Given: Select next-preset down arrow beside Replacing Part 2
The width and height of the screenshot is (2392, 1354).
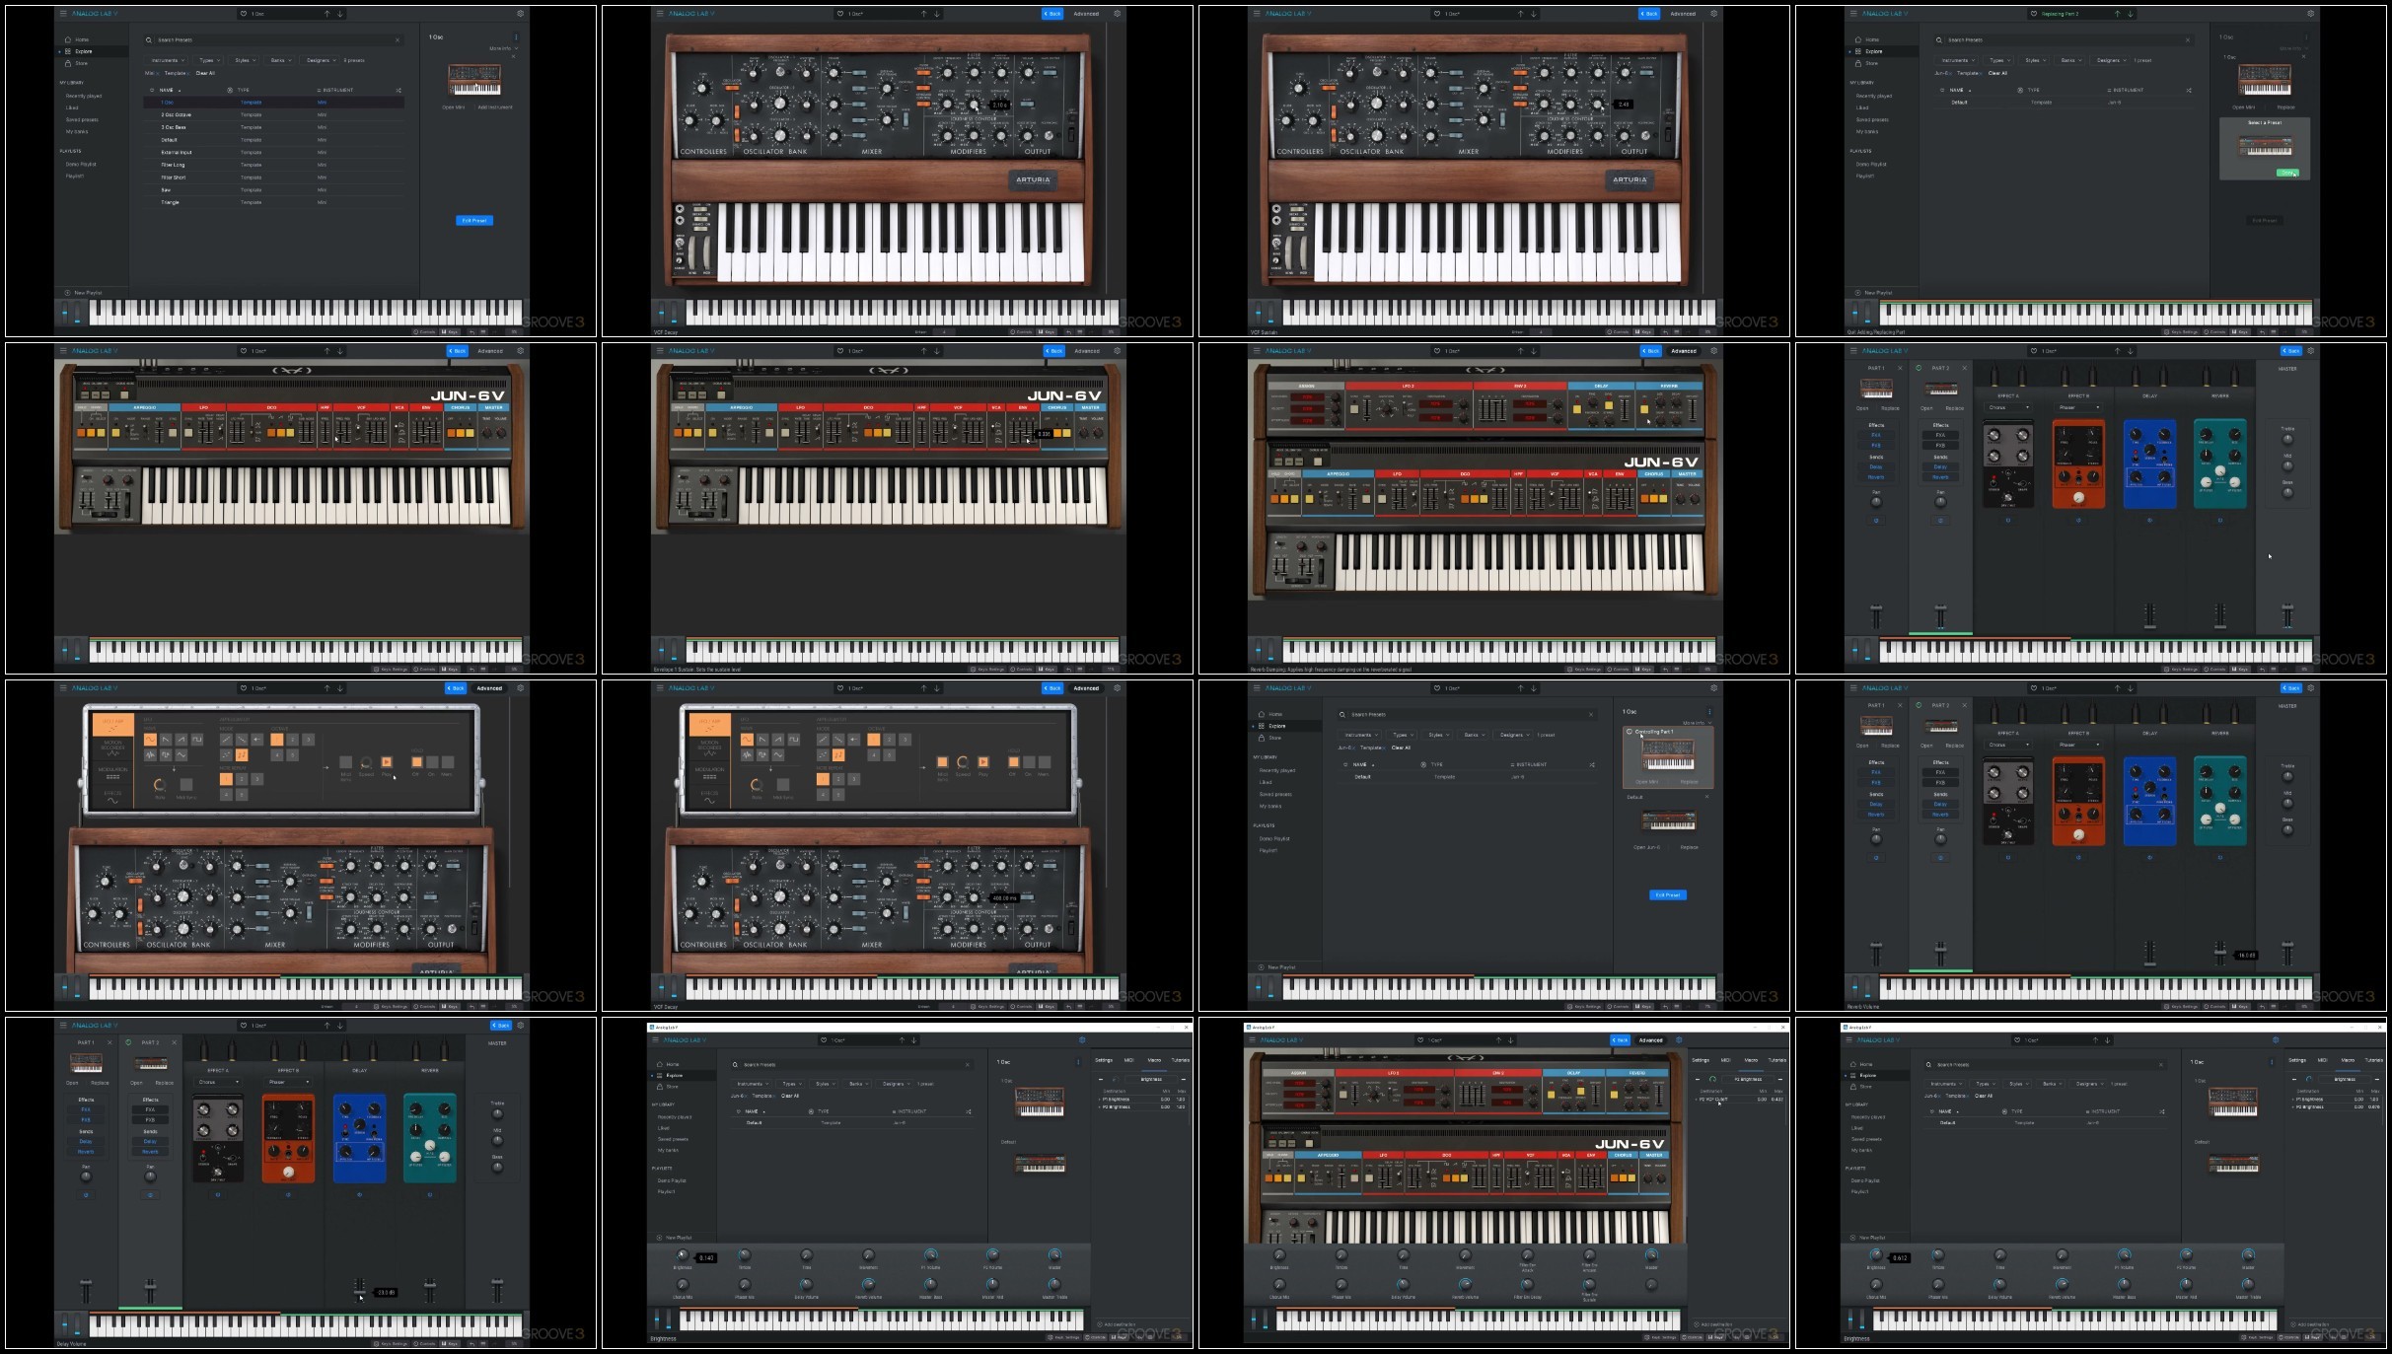Looking at the screenshot, I should pyautogui.click(x=2131, y=14).
